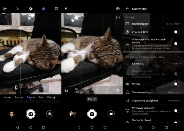Switch to Film mode
Screen dimensions: 184x131
click(x=41, y=97)
